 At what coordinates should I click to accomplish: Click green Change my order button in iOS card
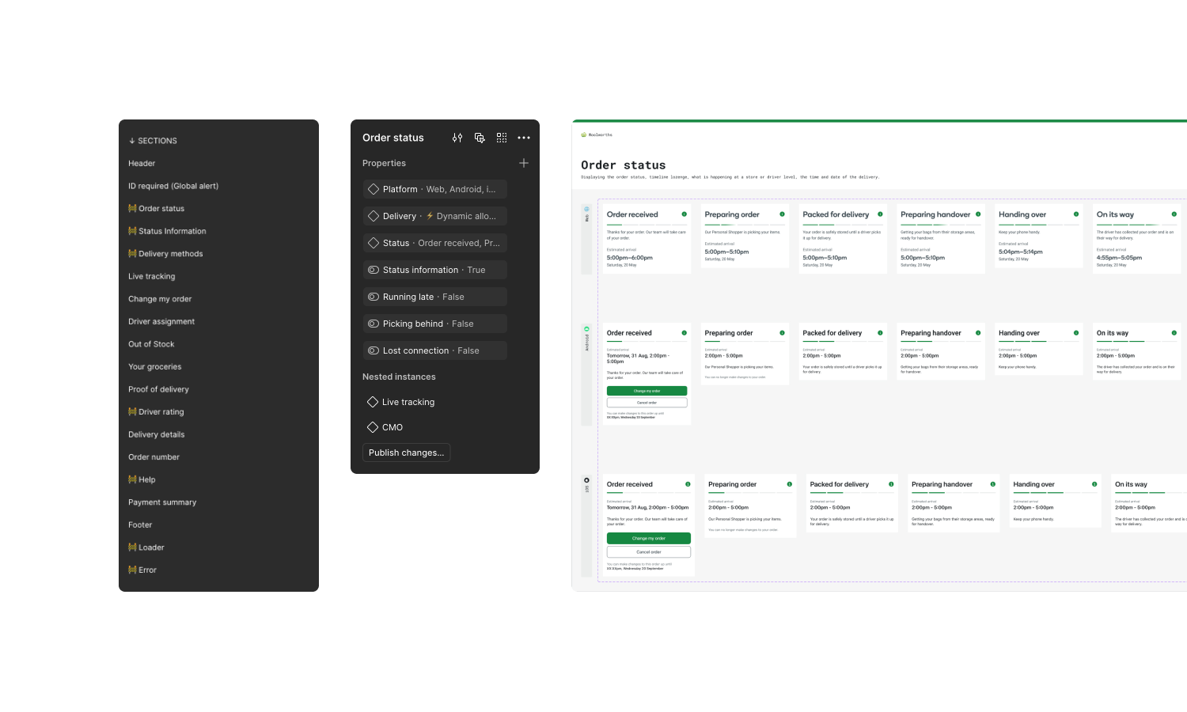click(x=648, y=538)
